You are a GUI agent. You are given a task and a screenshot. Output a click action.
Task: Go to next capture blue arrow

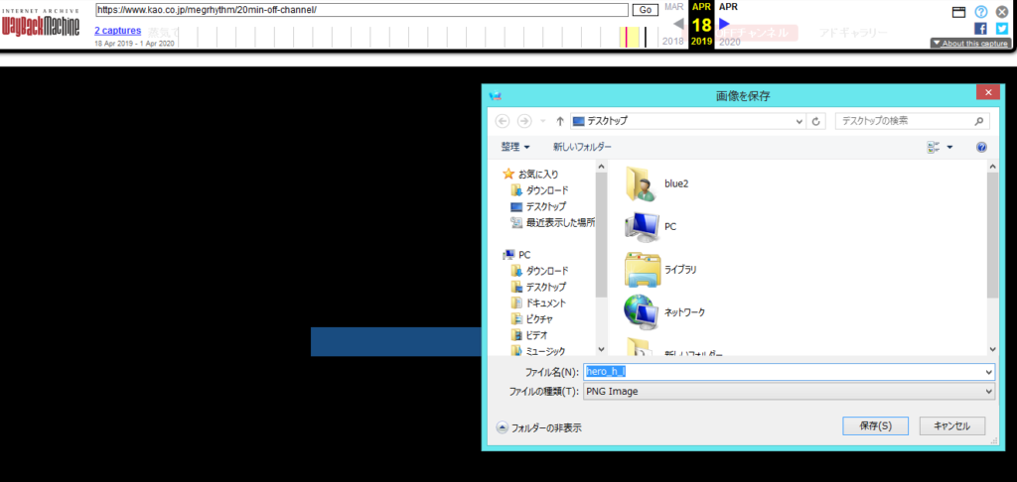pos(725,24)
